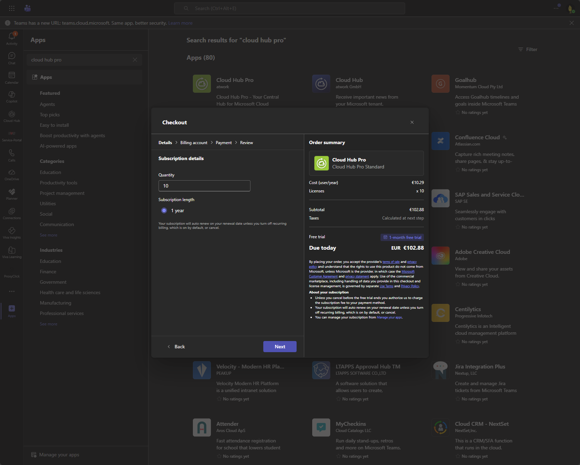Open ProxyClick in the left rail
The image size is (580, 465).
tap(12, 276)
